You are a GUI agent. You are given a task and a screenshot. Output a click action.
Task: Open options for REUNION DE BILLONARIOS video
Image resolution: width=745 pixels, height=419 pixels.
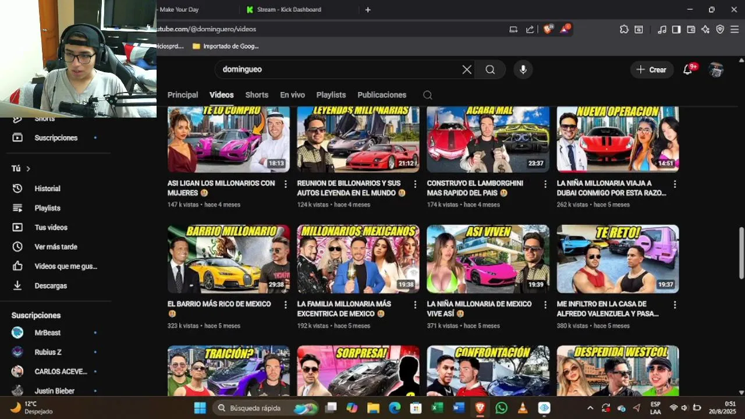[415, 184]
